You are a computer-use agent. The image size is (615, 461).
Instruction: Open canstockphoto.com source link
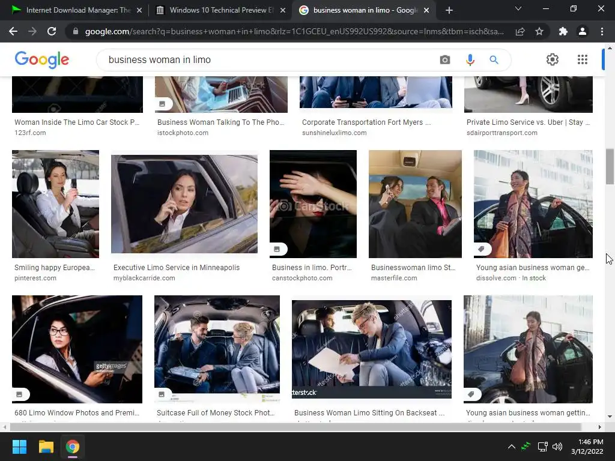[x=302, y=278]
